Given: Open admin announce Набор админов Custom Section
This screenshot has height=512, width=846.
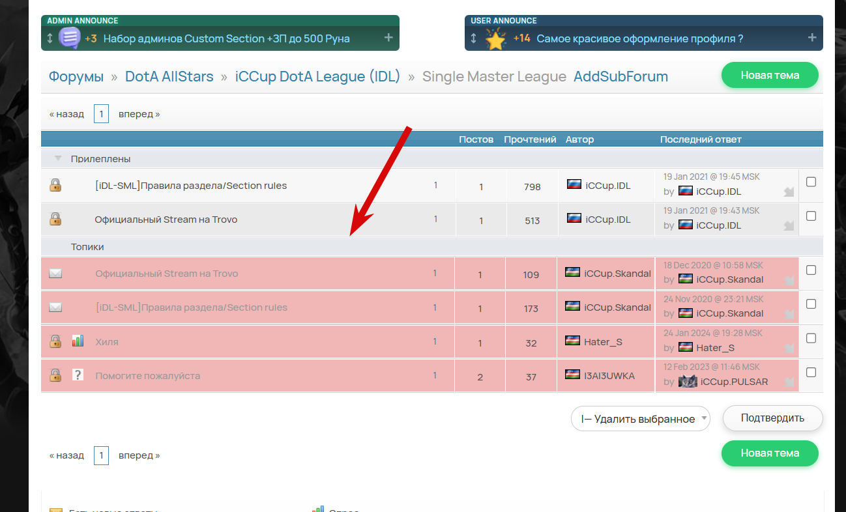Looking at the screenshot, I should tap(226, 38).
